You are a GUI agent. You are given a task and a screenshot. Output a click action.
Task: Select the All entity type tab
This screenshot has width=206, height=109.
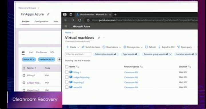click(x=23, y=52)
